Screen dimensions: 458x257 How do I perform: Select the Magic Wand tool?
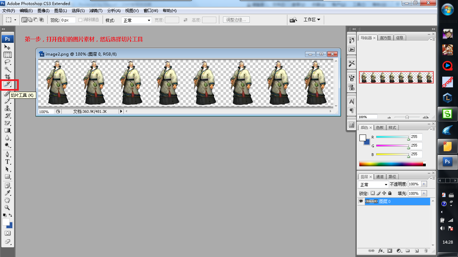pos(7,69)
